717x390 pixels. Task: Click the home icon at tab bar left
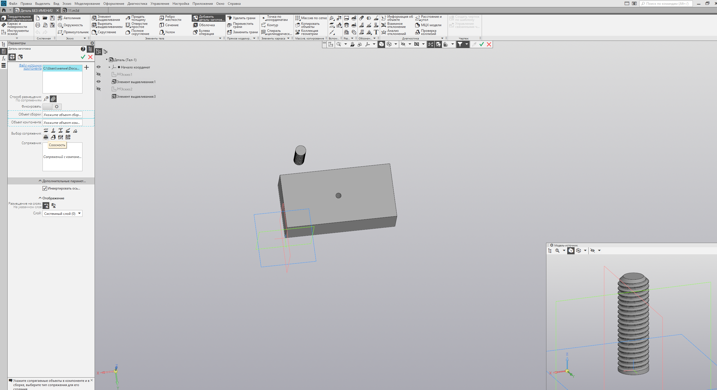[4, 10]
